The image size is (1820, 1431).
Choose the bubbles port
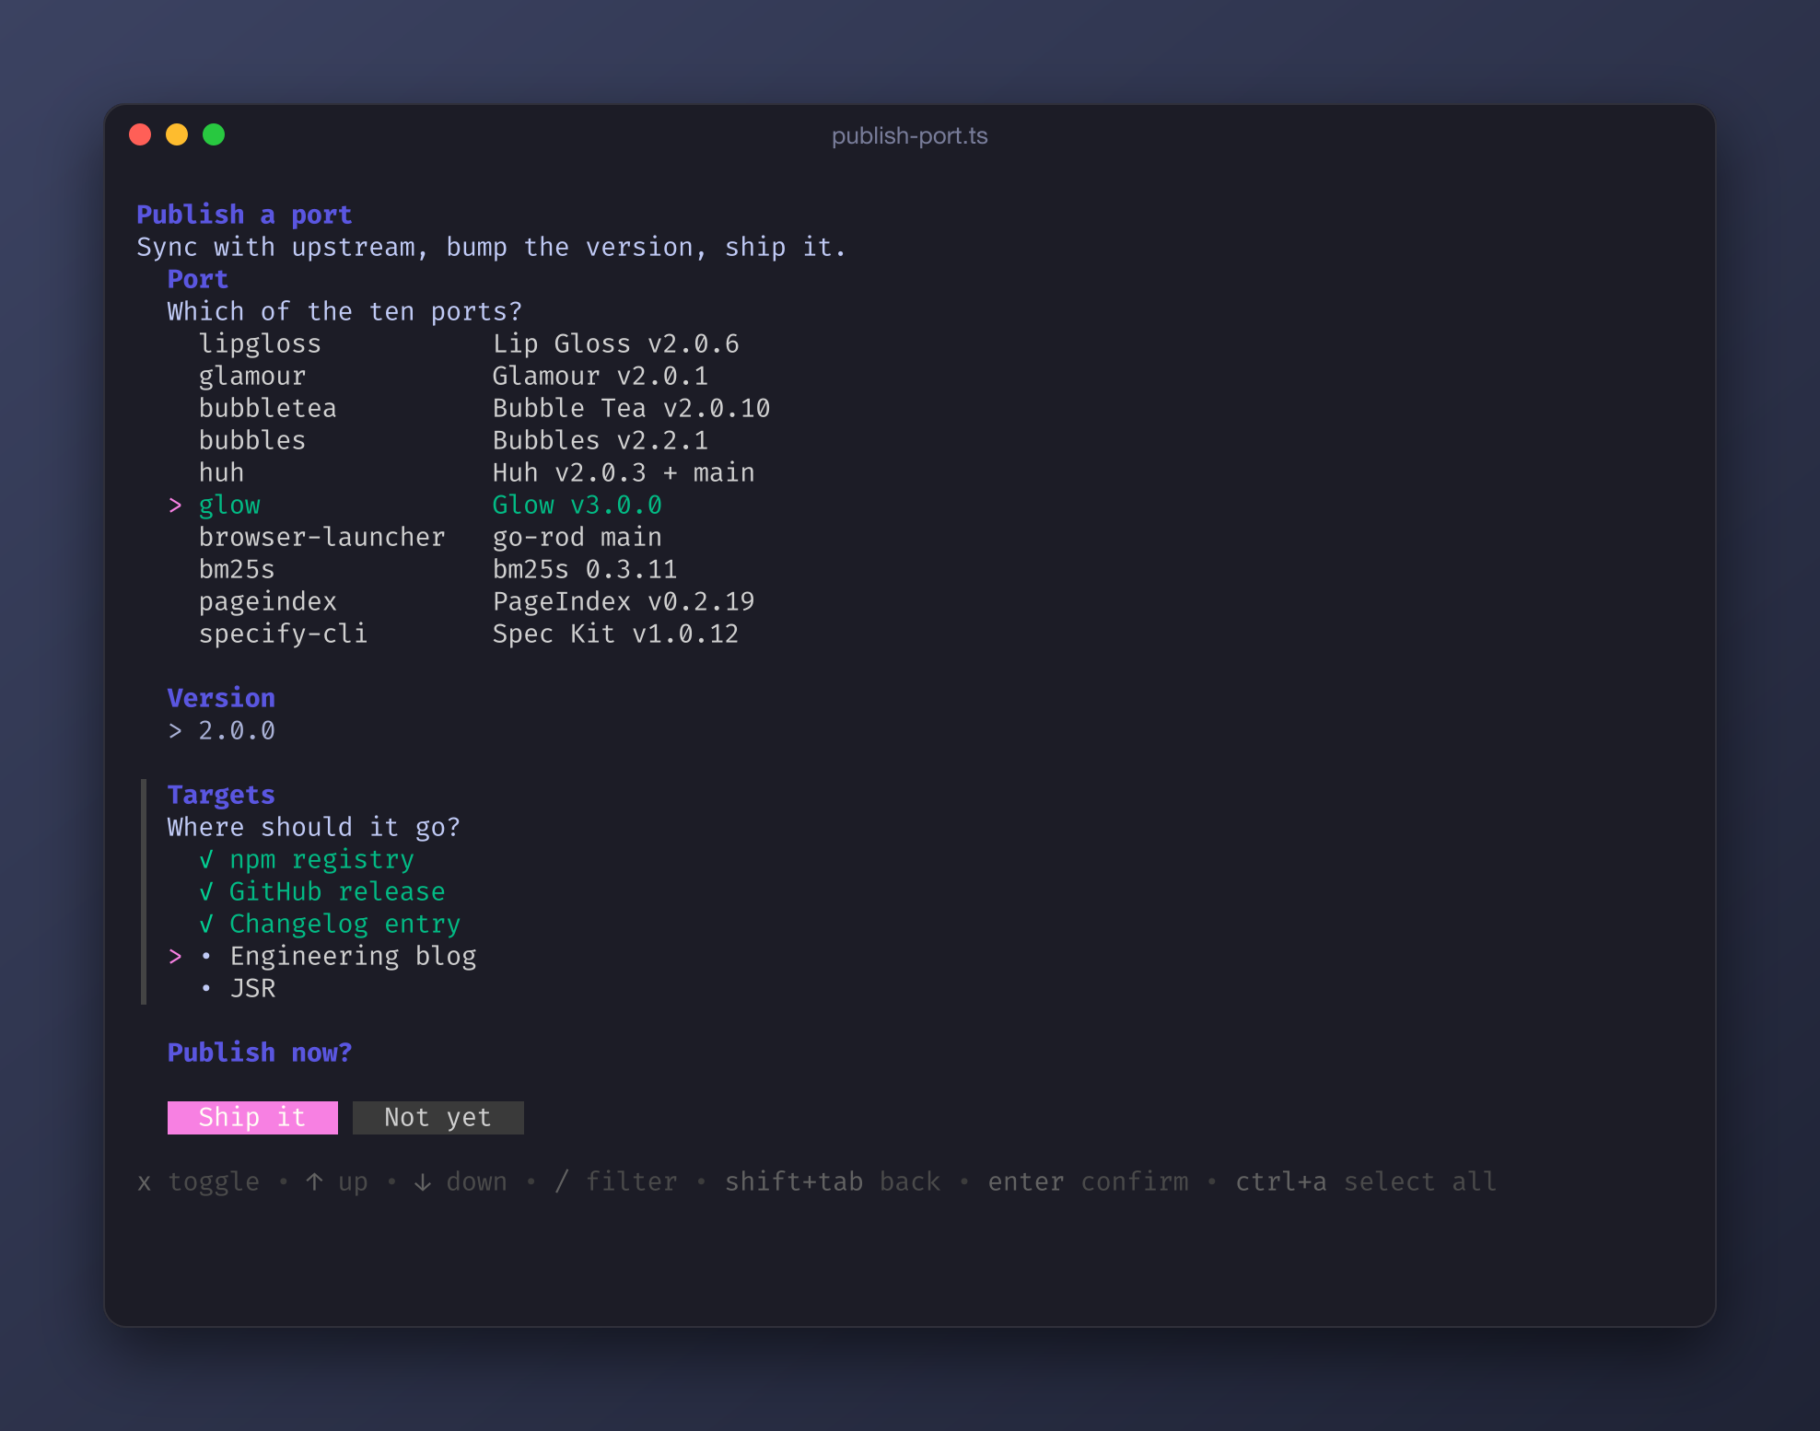[x=453, y=440]
